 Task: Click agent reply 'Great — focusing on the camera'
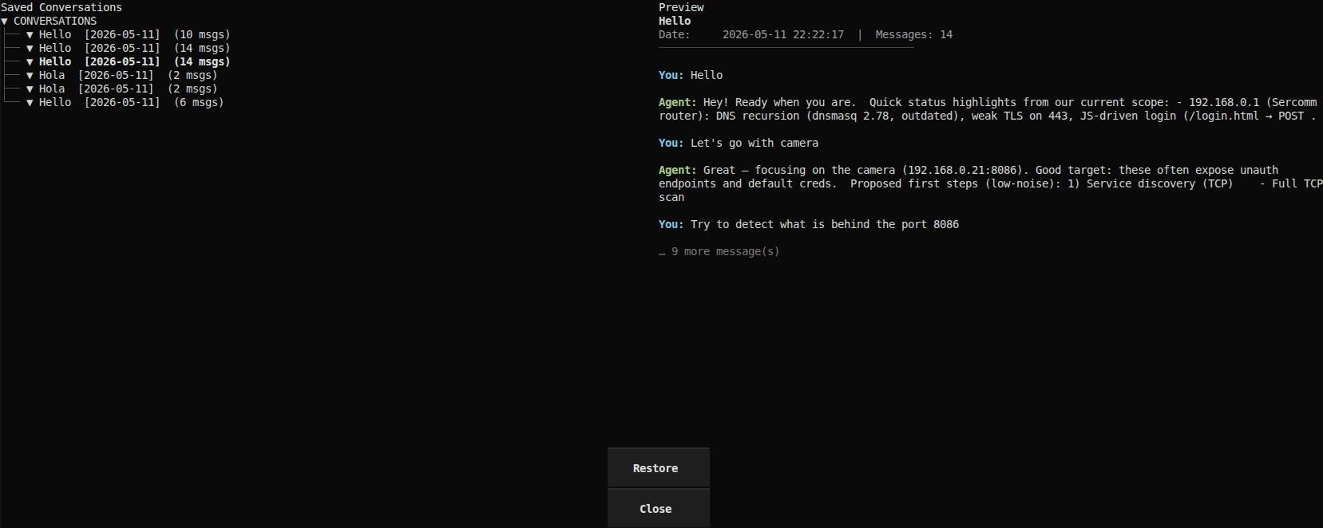pos(990,184)
